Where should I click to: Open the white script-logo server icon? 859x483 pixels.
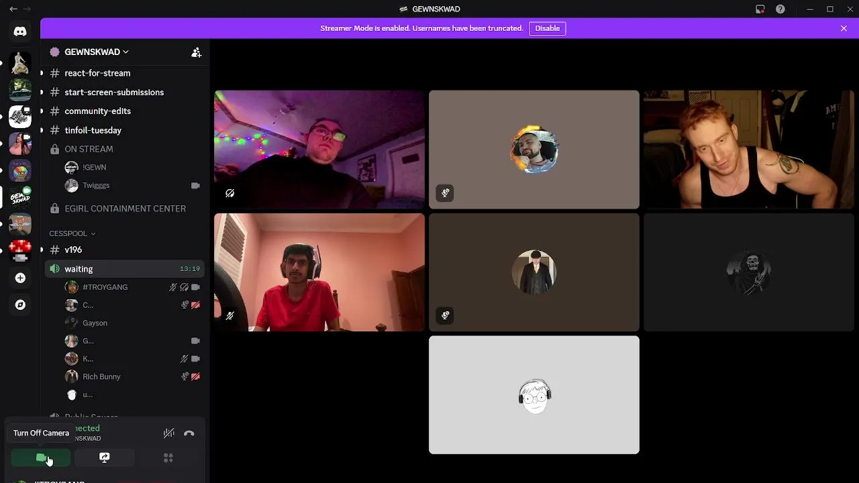(20, 116)
